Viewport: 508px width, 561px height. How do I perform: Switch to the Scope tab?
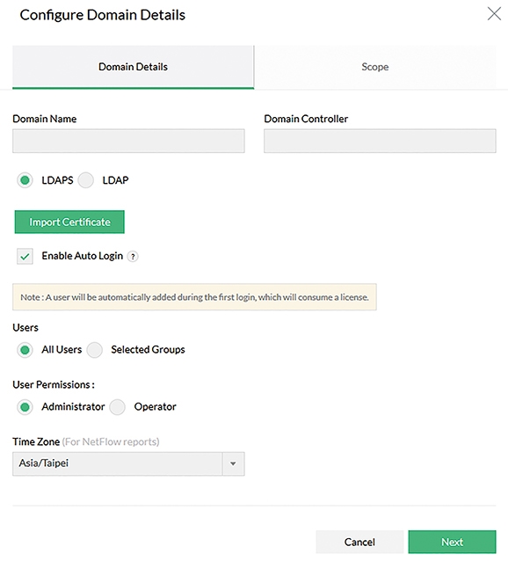click(x=375, y=67)
